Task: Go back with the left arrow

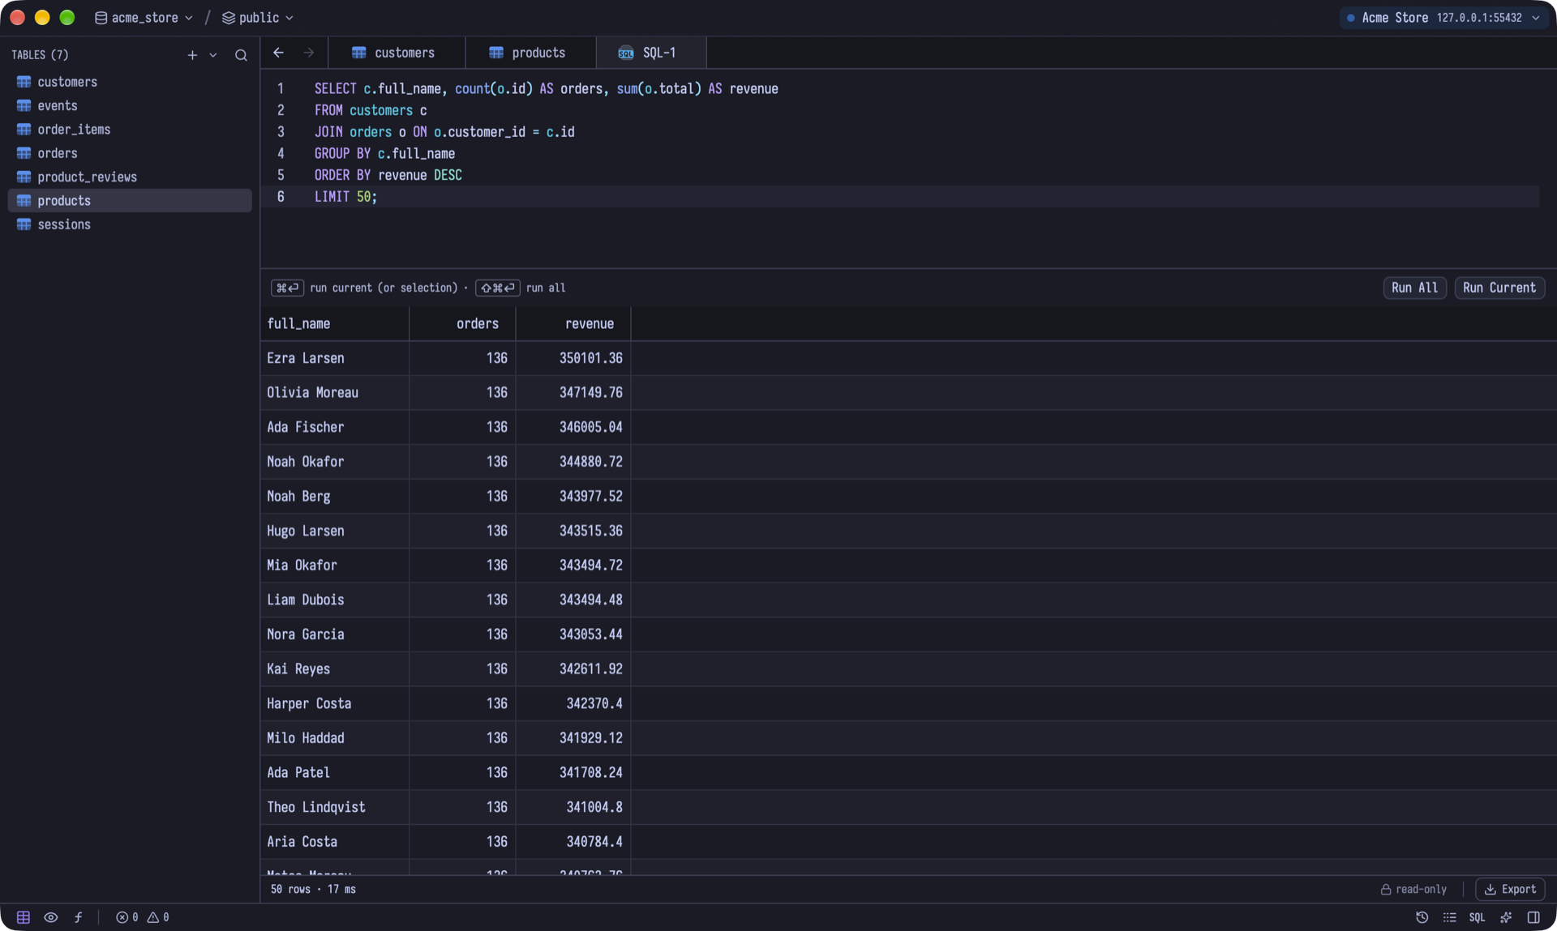Action: [x=278, y=53]
